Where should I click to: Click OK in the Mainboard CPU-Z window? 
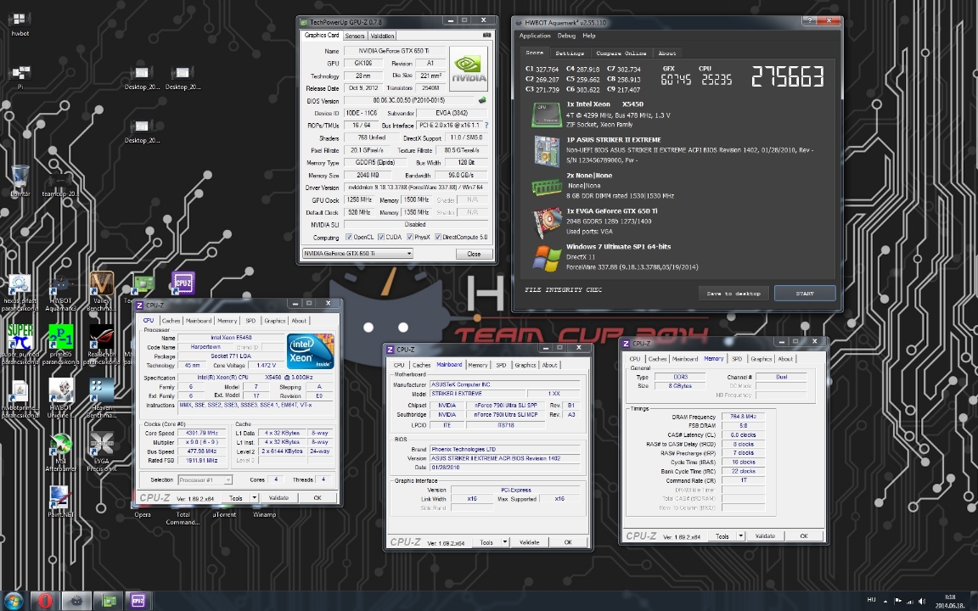coord(568,541)
